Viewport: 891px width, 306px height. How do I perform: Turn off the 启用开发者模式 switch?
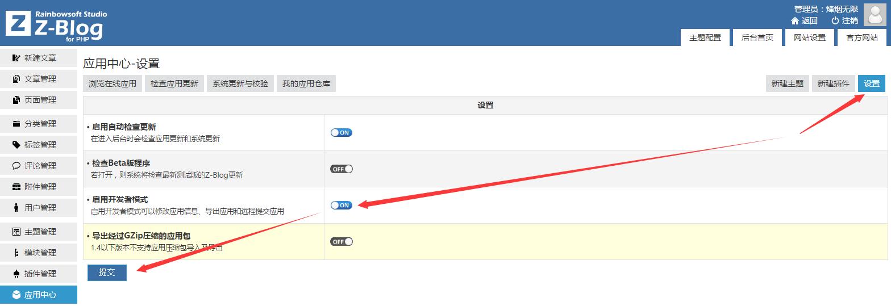pos(342,205)
